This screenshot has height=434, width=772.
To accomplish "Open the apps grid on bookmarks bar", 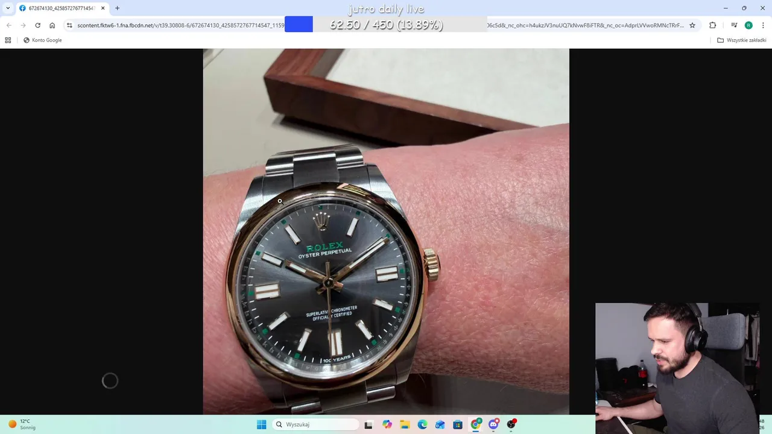I will click(8, 40).
